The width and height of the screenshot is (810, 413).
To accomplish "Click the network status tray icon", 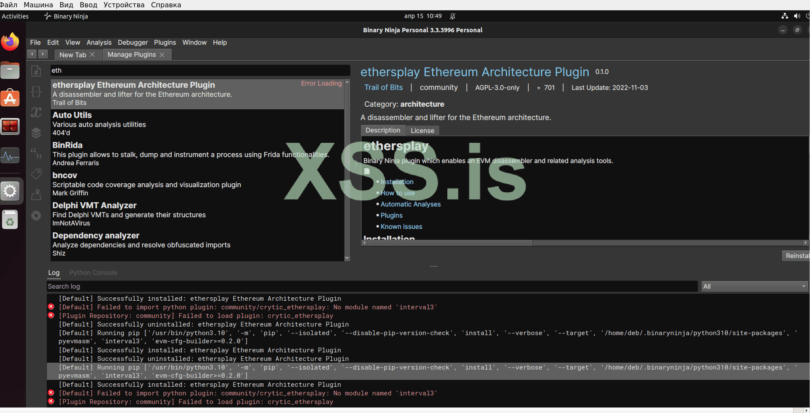I will click(785, 16).
